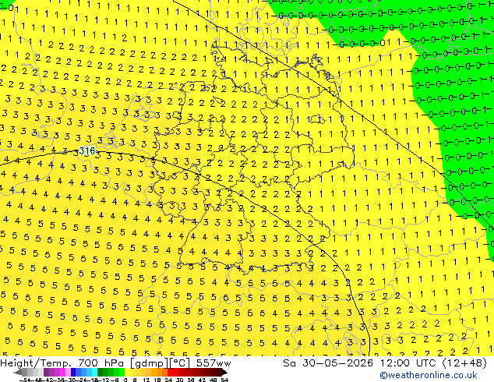The width and height of the screenshot is (494, 382).
Task: Click the dark red right arrow of color scale
Action: 224,372
